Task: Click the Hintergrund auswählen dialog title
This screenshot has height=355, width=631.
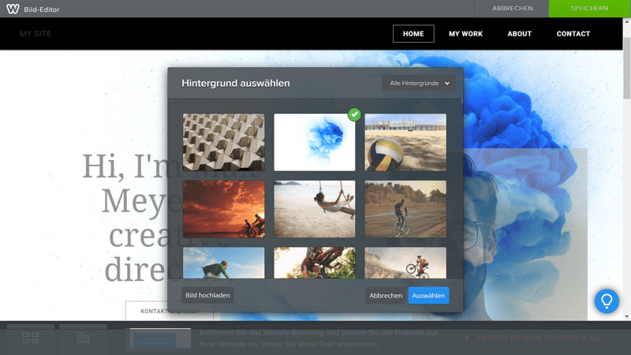Action: tap(236, 83)
